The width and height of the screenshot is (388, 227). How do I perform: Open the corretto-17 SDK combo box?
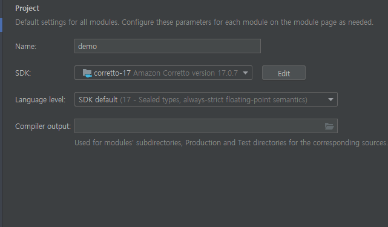pos(163,73)
